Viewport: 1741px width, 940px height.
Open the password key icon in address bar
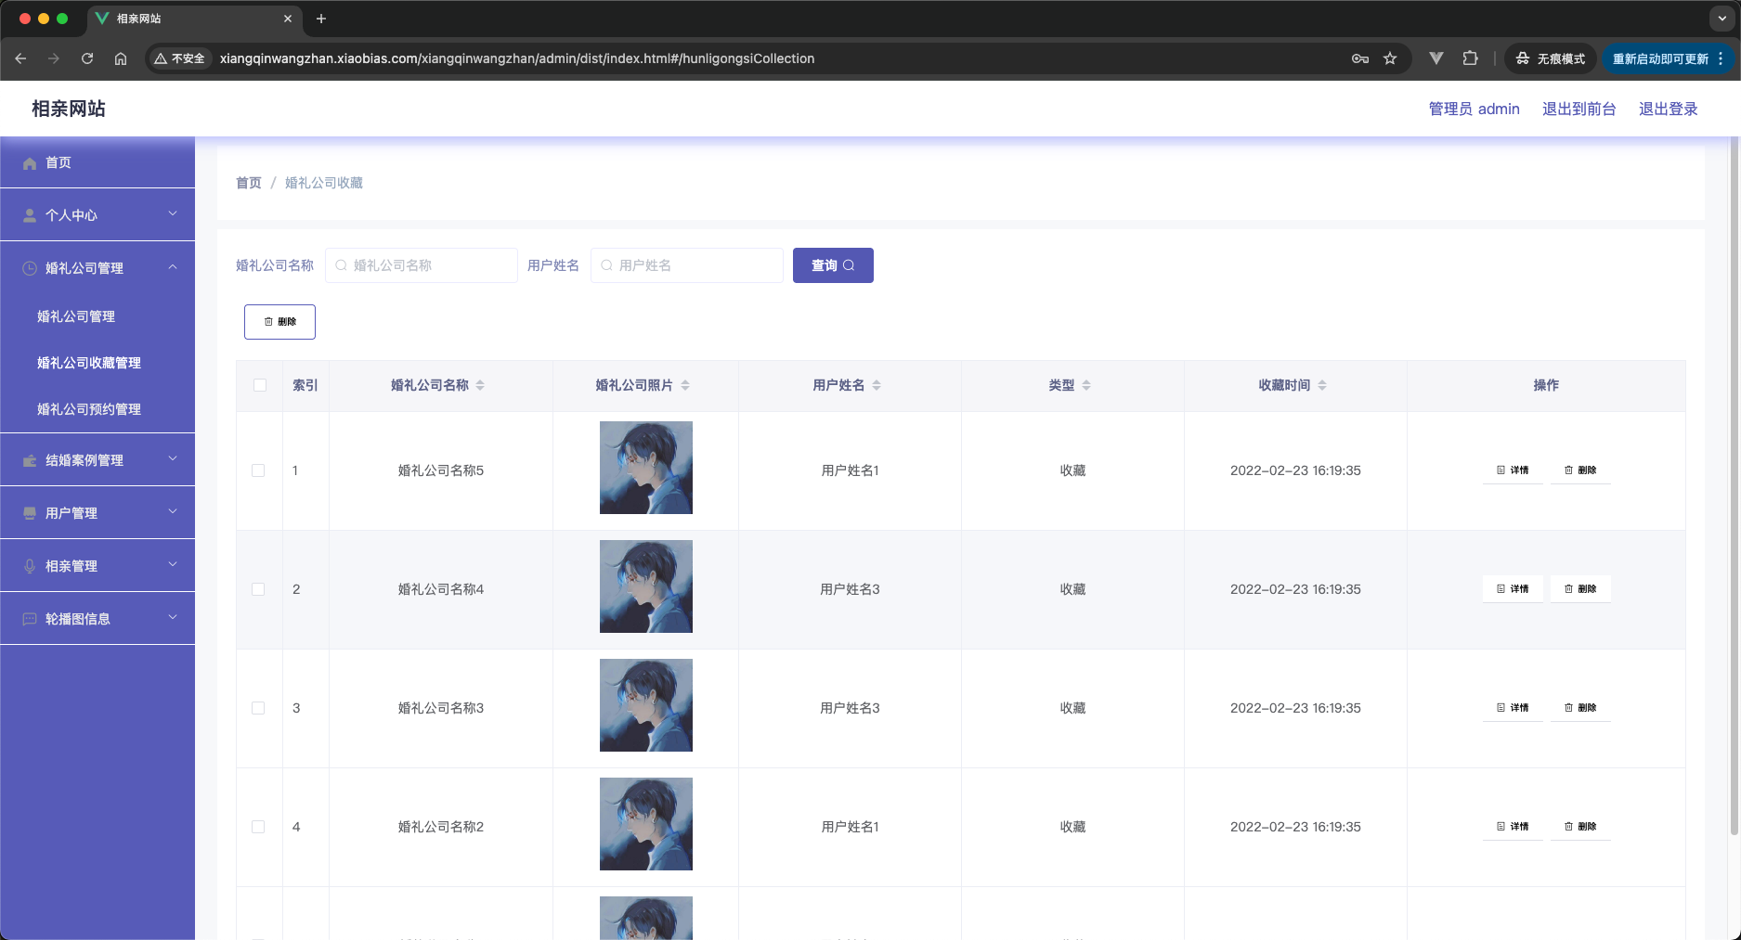click(1360, 58)
